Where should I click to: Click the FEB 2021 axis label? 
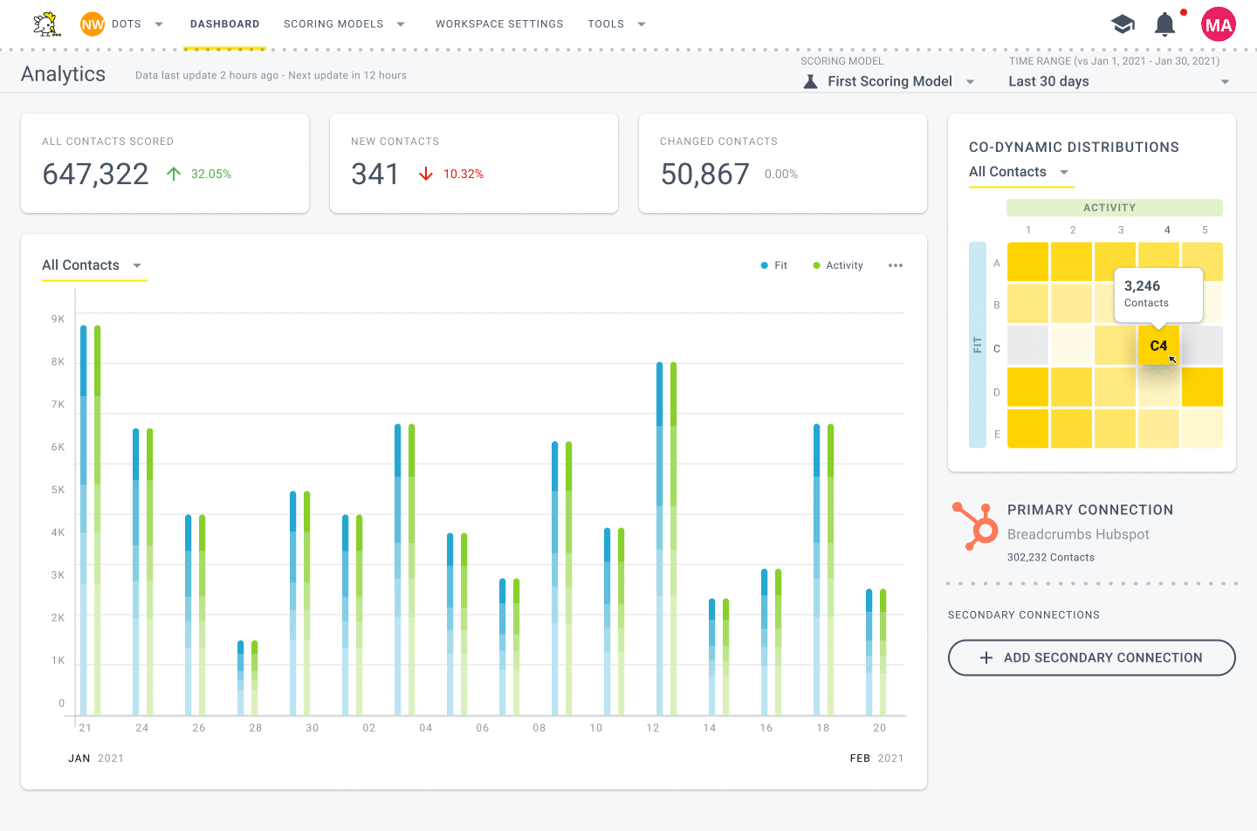coord(876,759)
